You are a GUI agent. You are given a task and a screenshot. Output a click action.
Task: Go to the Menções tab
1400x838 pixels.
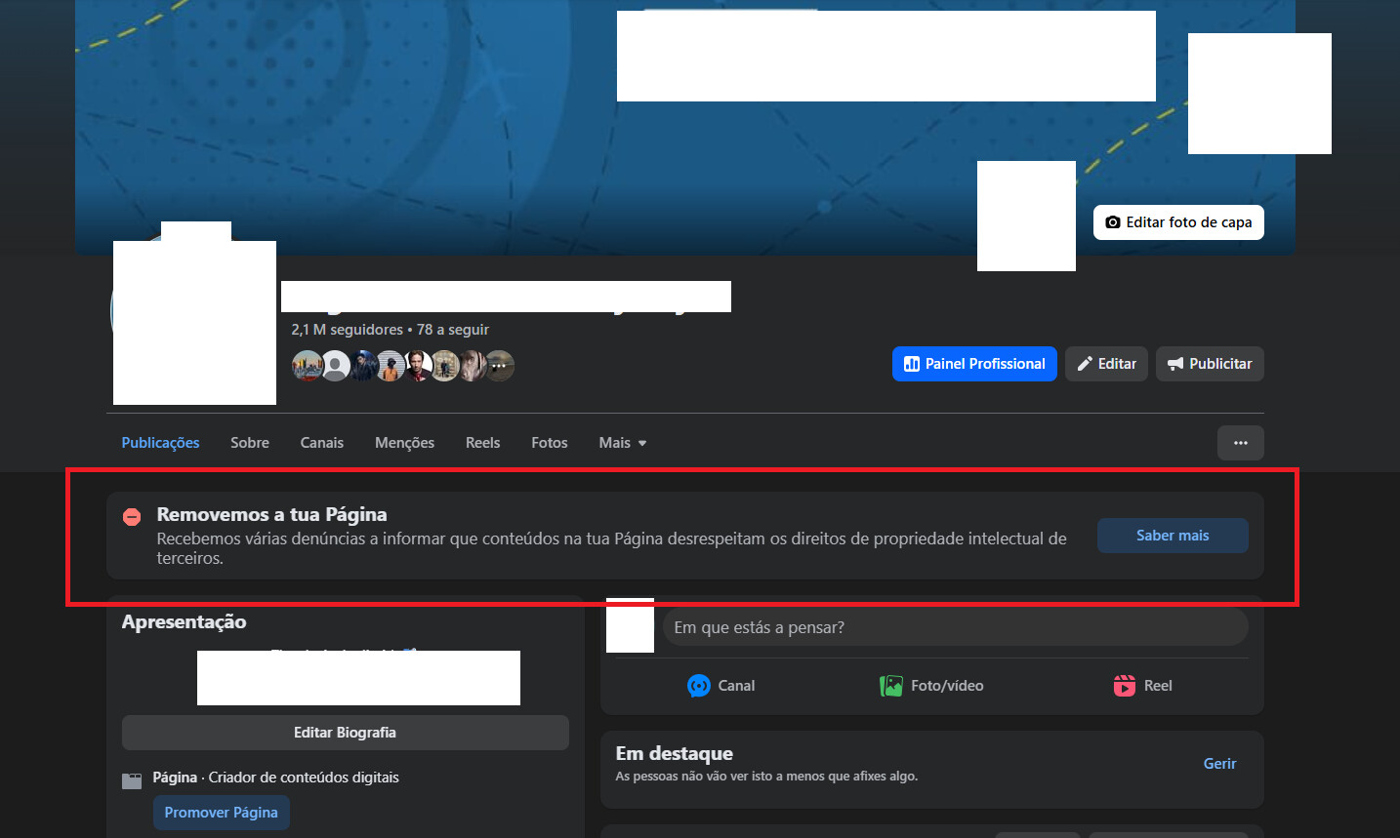404,443
